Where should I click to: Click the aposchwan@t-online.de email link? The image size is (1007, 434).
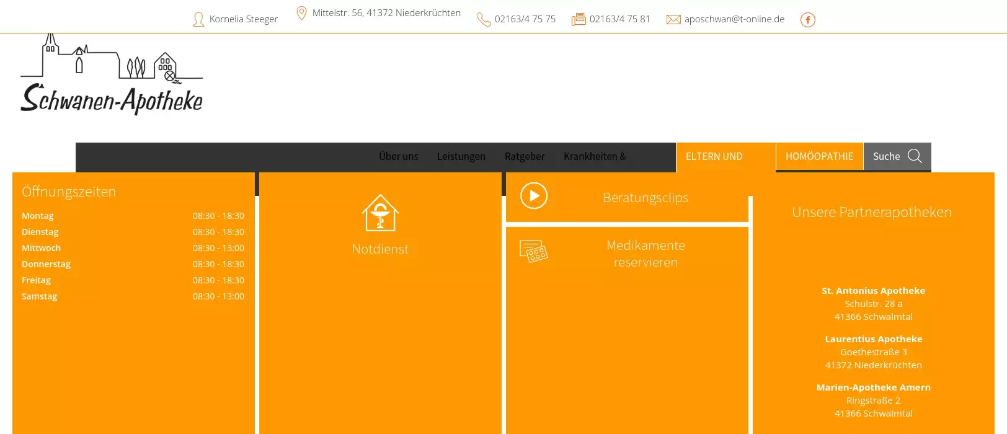coord(734,19)
